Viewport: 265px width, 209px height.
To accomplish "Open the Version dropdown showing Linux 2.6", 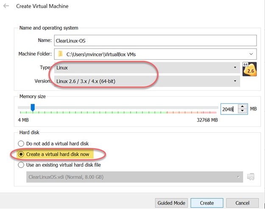I will (147, 81).
